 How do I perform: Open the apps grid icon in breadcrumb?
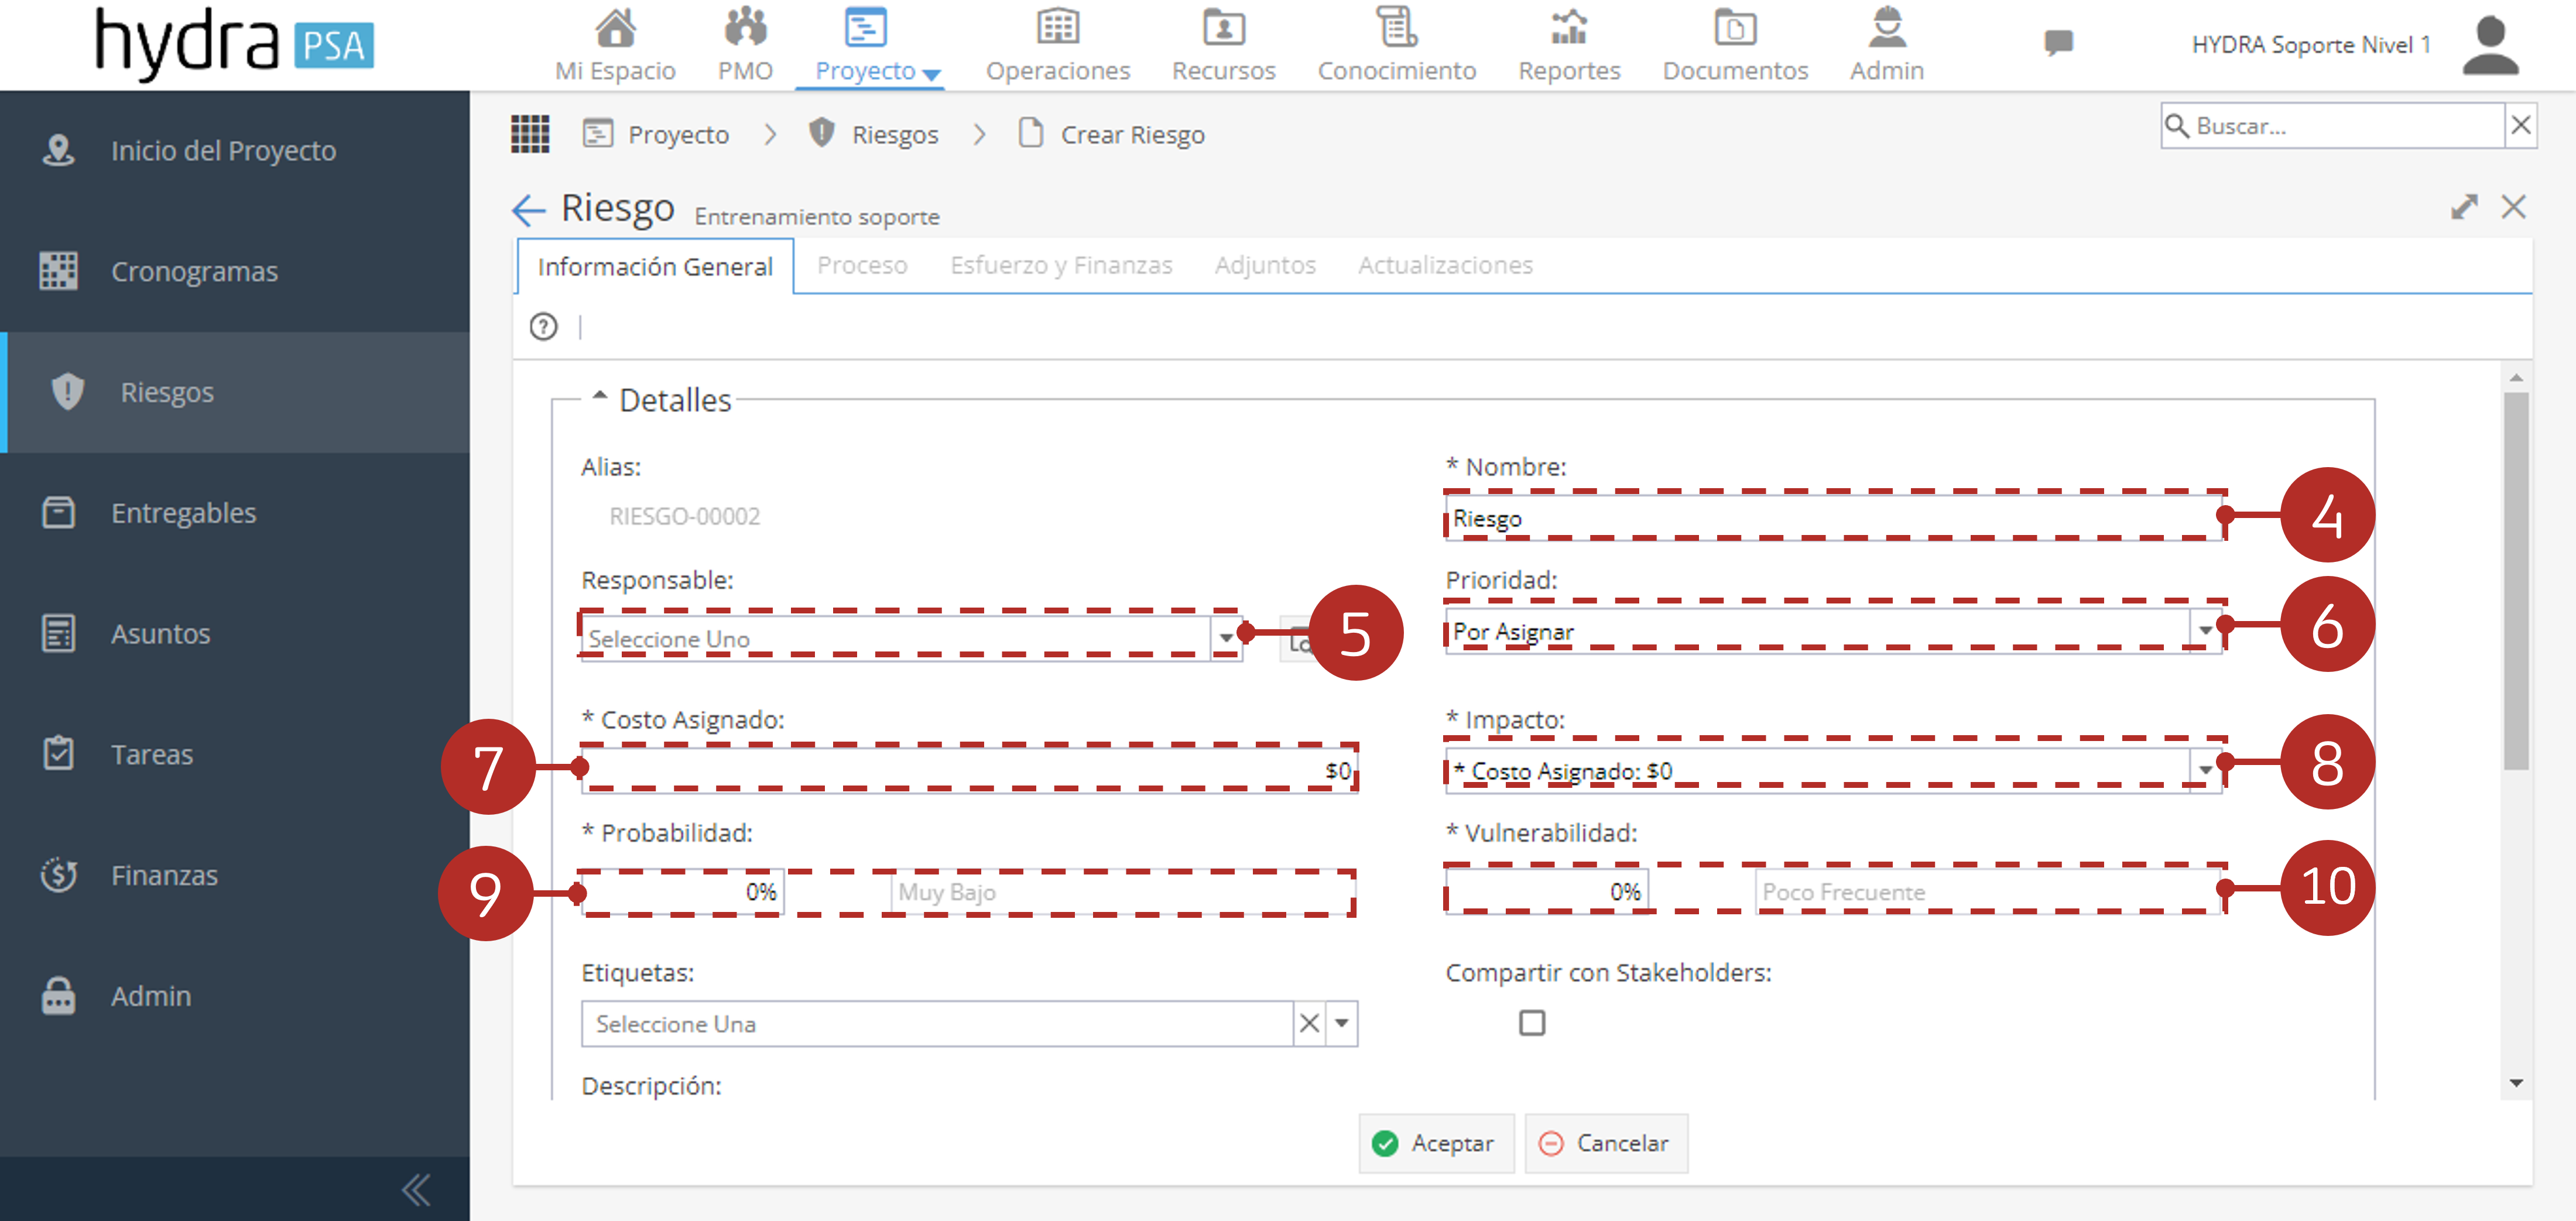530,133
